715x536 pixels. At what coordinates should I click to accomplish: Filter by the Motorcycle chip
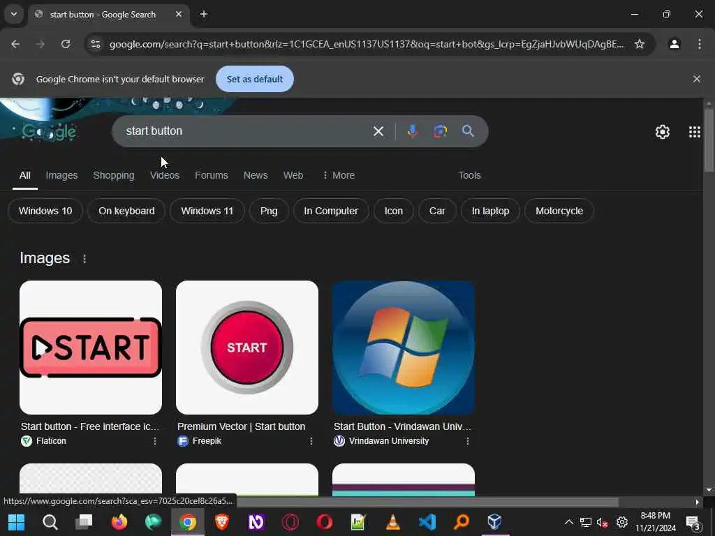[x=559, y=211]
